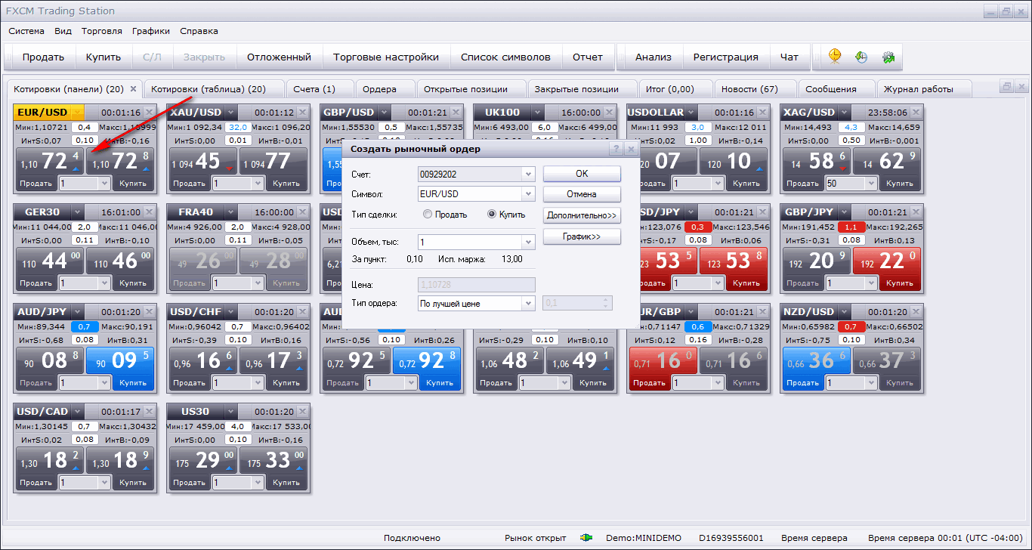
Task: Open the Тип ордера dropdown
Action: 528,303
